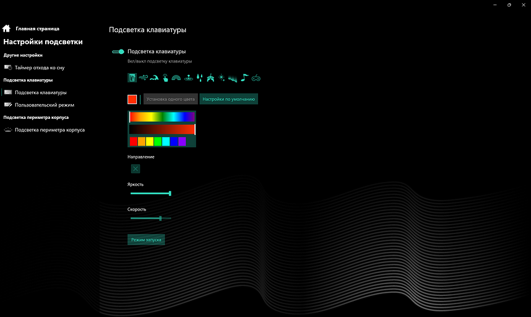Image resolution: width=531 pixels, height=317 pixels.
Task: Select the finger-tap reactive effect icon
Action: (x=165, y=78)
